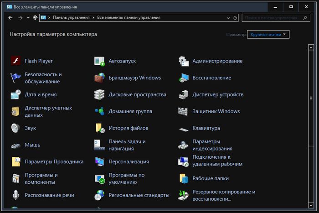The image size is (319, 213).
Task: Select the Панель управления breadcrumb segment
Action: click(x=72, y=18)
